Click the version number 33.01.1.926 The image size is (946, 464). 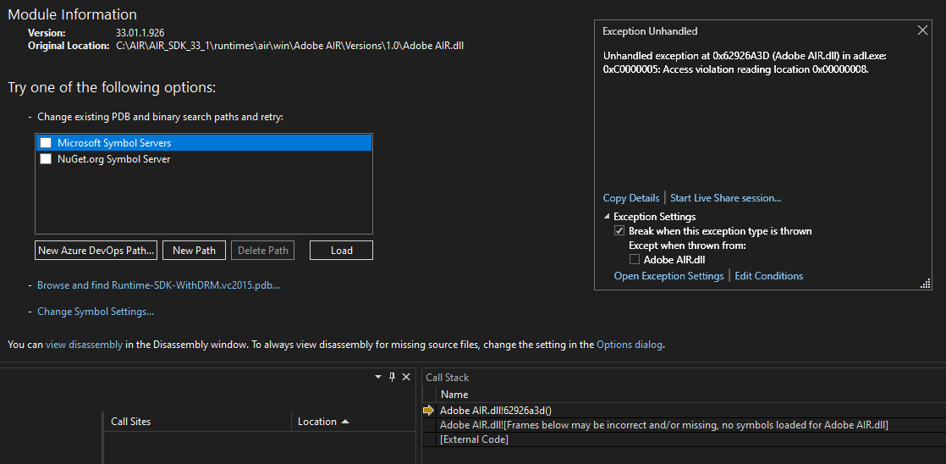(x=140, y=32)
